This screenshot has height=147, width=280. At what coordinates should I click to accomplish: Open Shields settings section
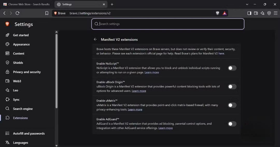click(18, 63)
